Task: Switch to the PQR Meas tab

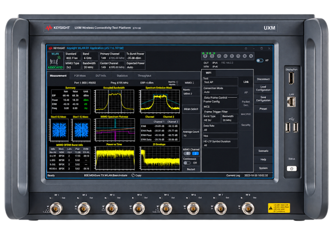Action: pyautogui.click(x=80, y=76)
